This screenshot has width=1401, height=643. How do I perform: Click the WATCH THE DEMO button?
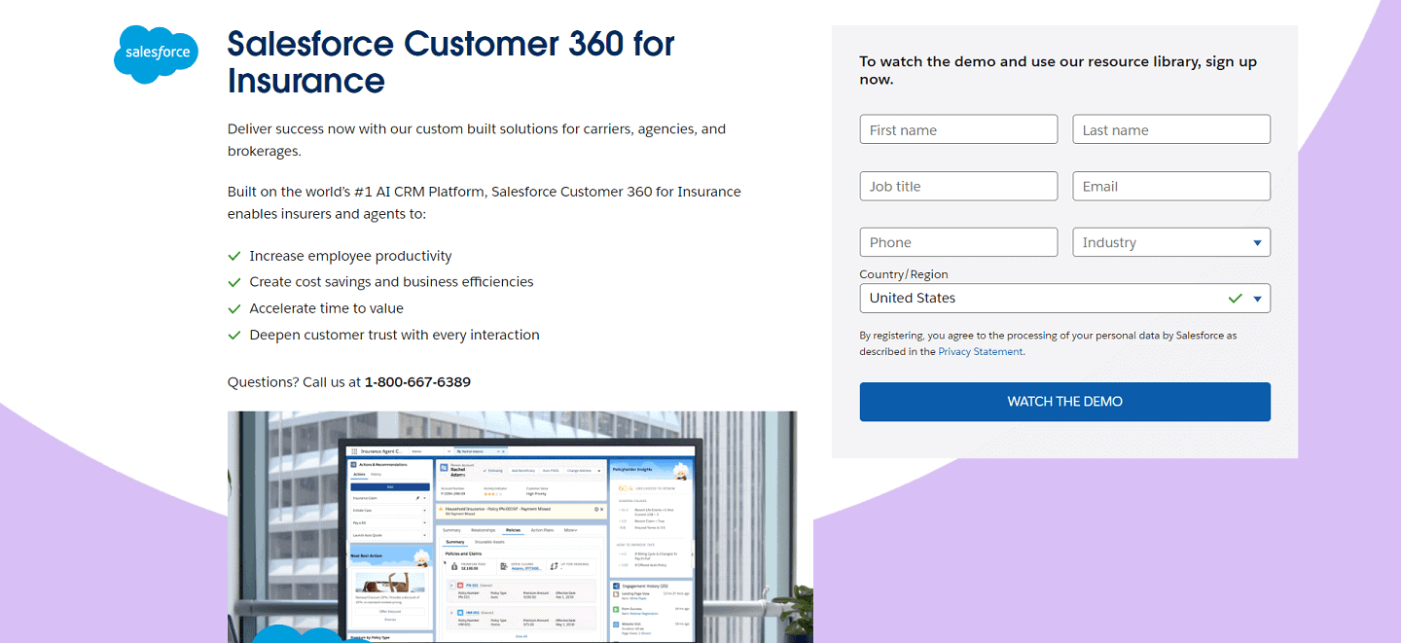1064,401
